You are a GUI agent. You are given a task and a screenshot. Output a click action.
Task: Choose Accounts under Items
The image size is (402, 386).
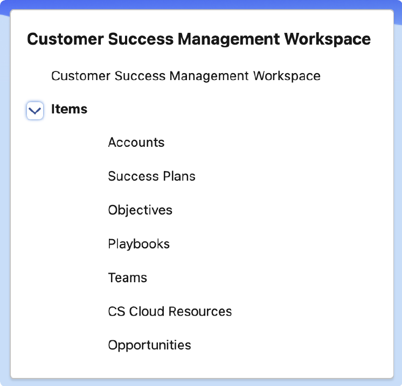tap(136, 142)
